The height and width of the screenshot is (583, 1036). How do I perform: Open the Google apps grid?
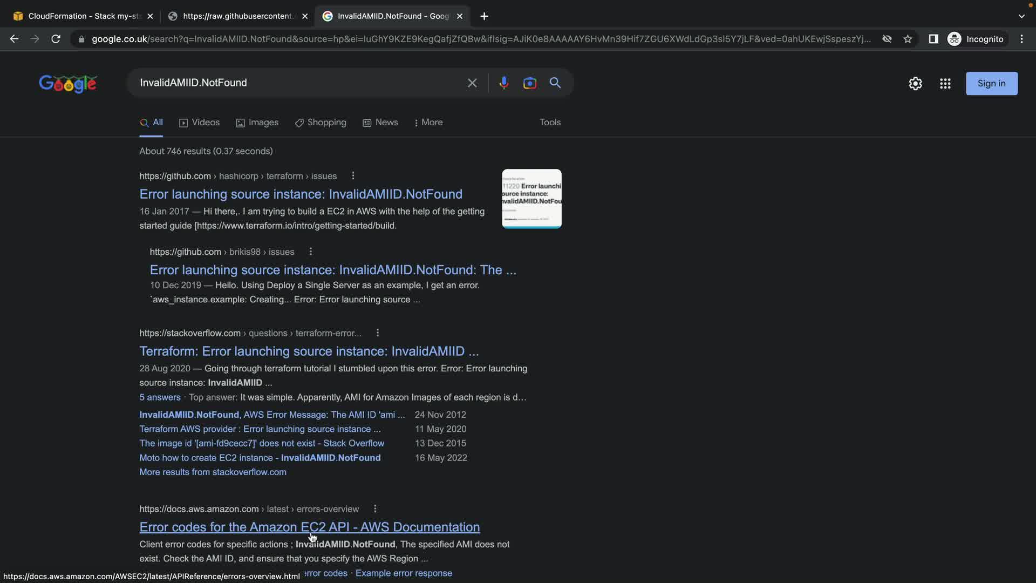point(945,84)
